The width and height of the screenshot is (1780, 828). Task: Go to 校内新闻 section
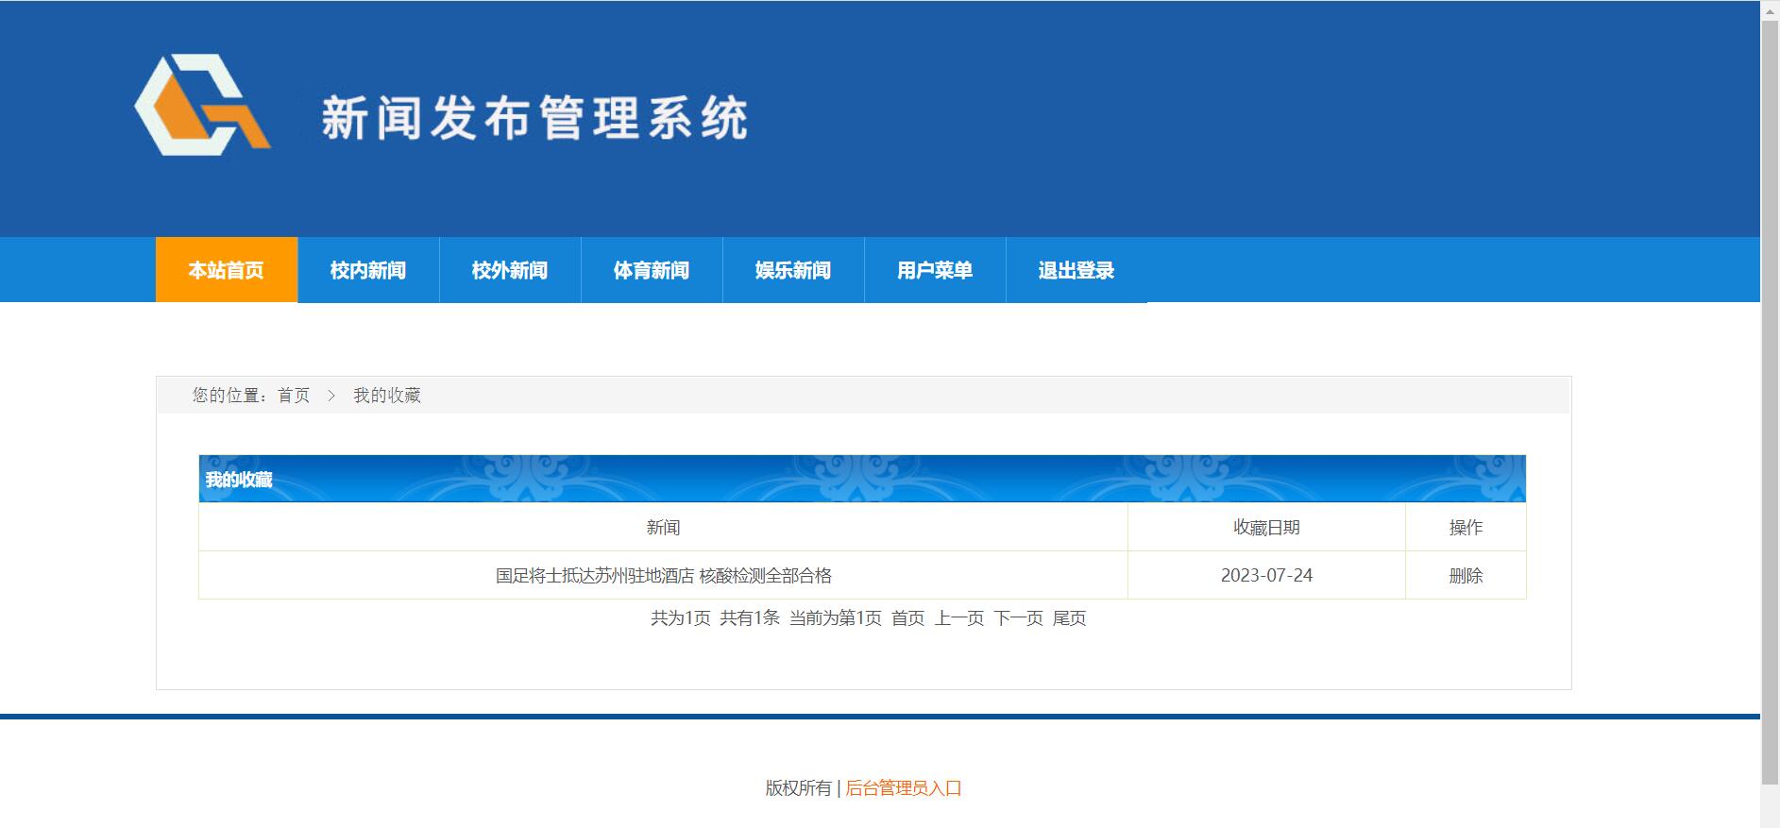click(368, 270)
